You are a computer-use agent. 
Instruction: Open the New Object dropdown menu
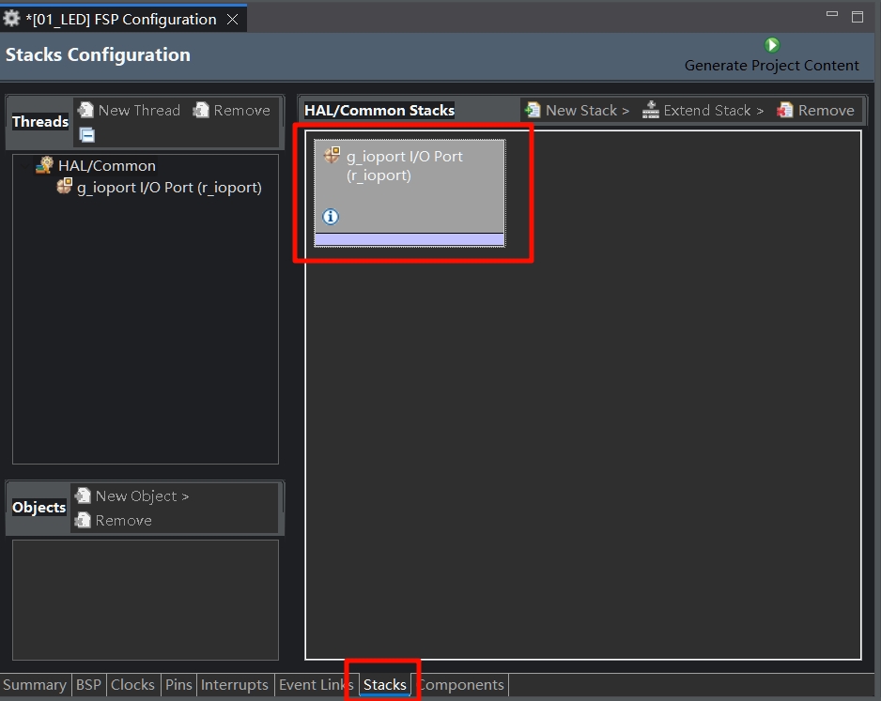[x=131, y=496]
